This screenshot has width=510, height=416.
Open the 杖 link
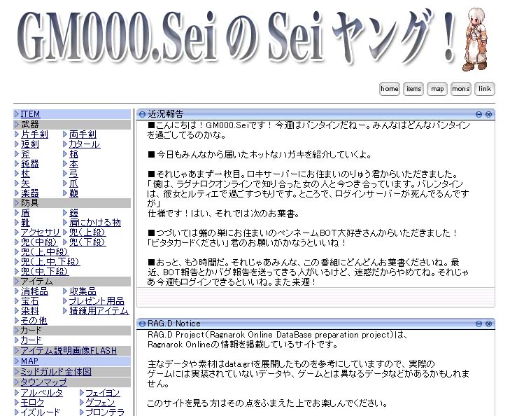pos(25,173)
